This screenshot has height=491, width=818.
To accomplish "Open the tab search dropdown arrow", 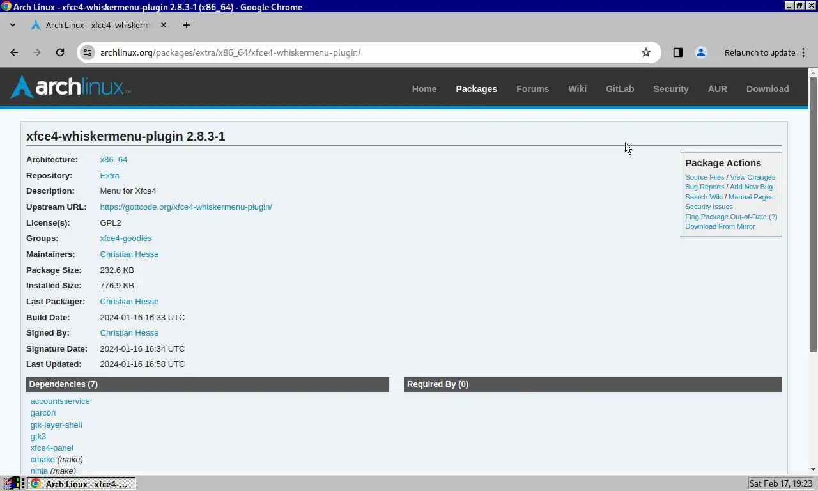I will coord(13,25).
